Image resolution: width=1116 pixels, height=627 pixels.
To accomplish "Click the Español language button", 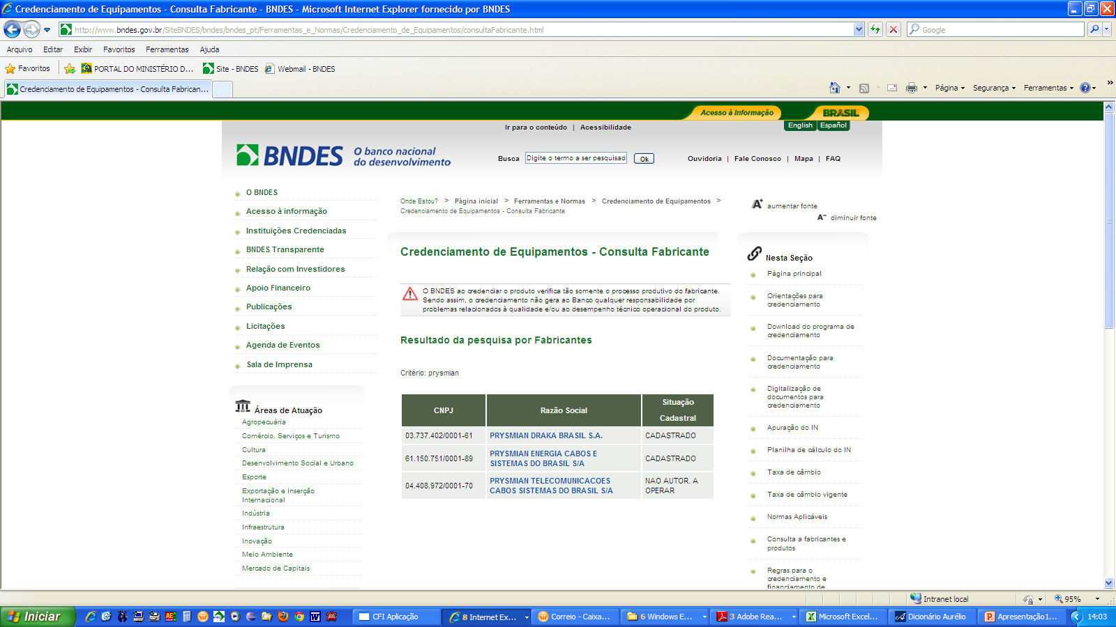I will [834, 125].
